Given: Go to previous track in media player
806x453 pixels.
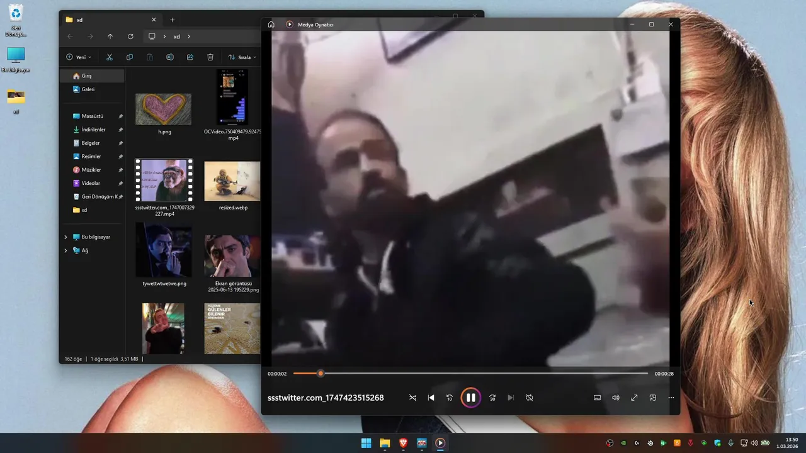Looking at the screenshot, I should [x=431, y=398].
